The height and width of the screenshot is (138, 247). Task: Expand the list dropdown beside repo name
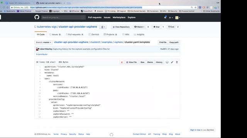(103, 27)
